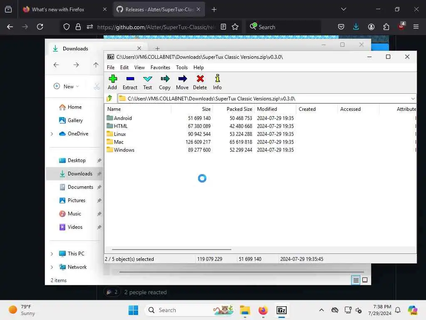Open the View menu
This screenshot has height=320, width=426.
[140, 67]
